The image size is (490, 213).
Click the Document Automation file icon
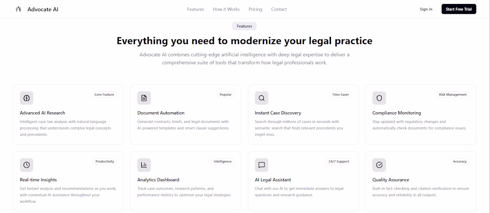144,98
